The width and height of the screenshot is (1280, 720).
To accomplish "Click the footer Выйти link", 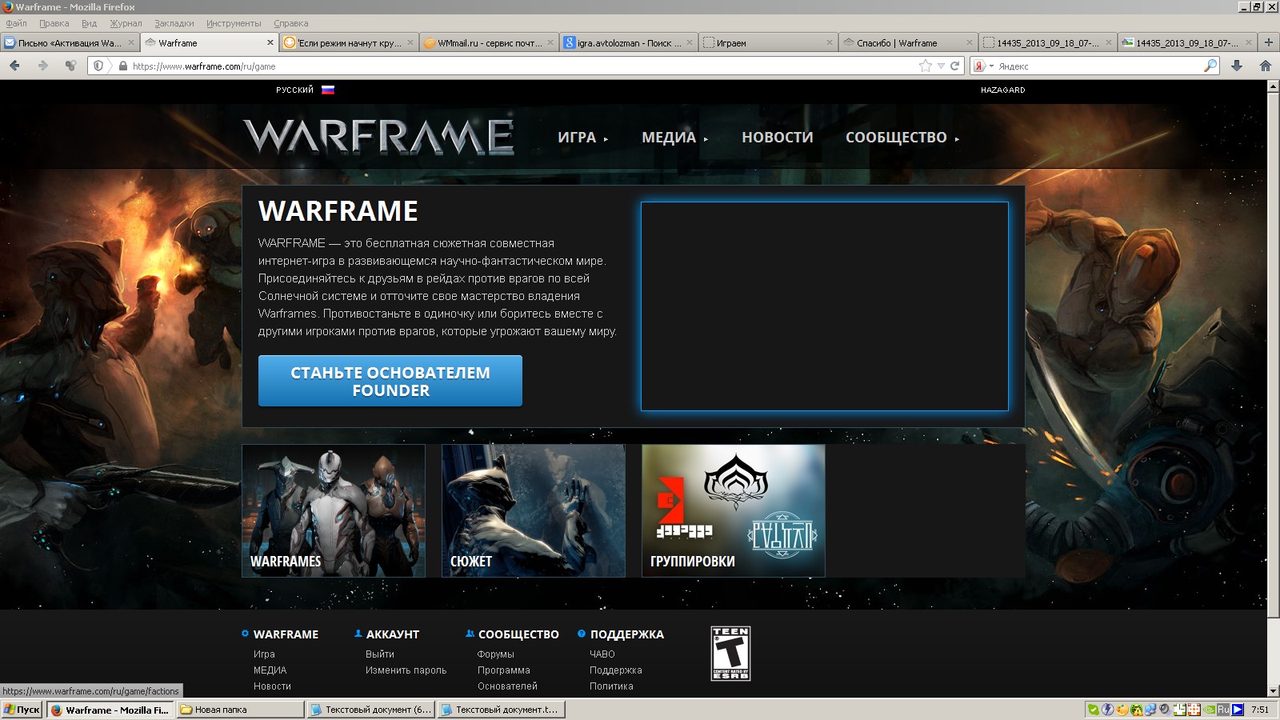I will click(380, 654).
